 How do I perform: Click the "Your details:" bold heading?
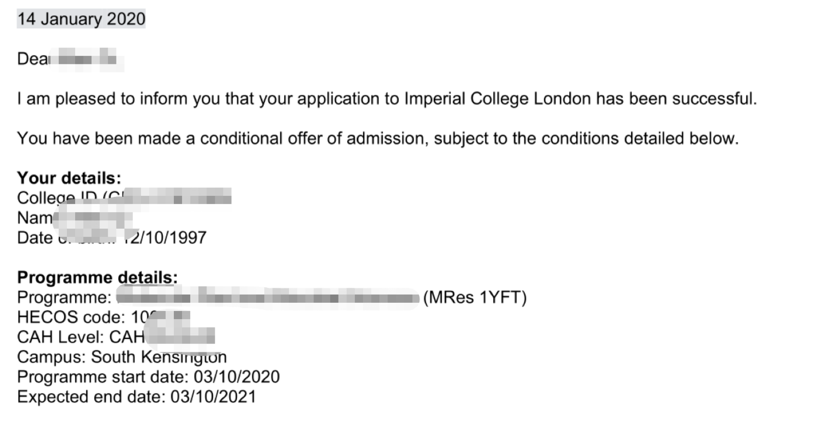pyautogui.click(x=69, y=178)
